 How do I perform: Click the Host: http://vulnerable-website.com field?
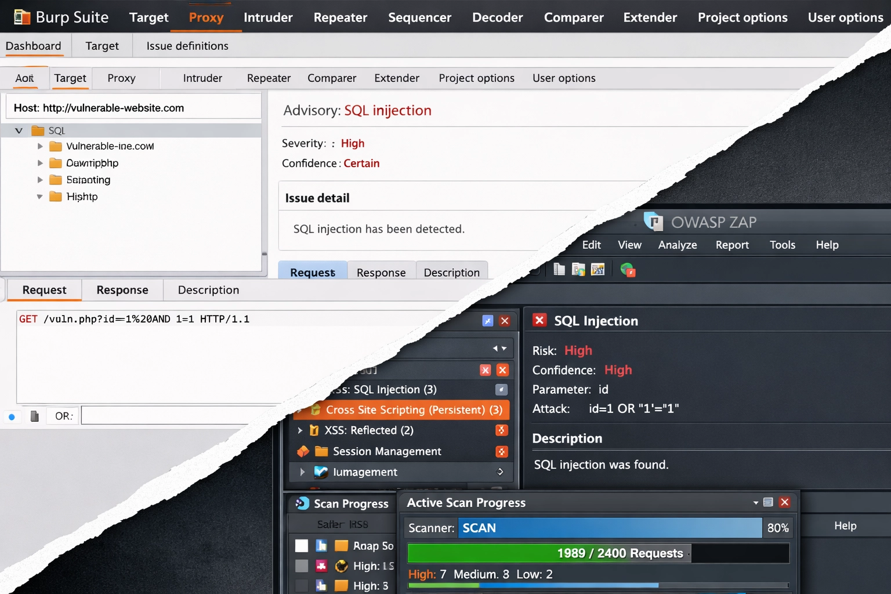[133, 108]
